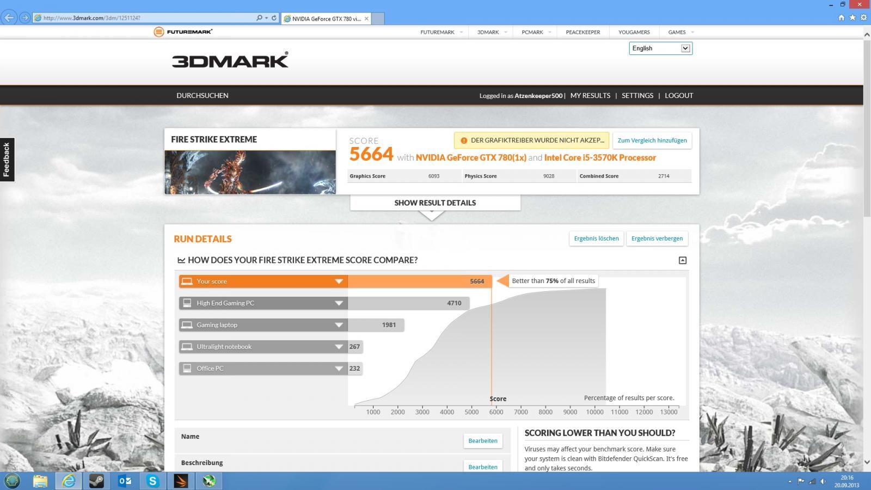Screen dimensions: 871x490
Task: Click the browser Back arrow button
Action: (9, 18)
